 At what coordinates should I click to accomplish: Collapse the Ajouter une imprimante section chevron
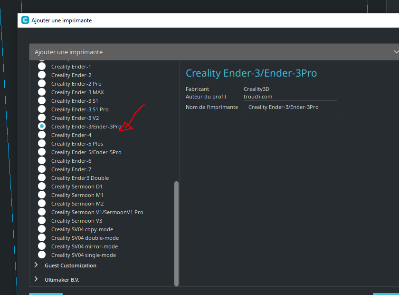[x=396, y=52]
